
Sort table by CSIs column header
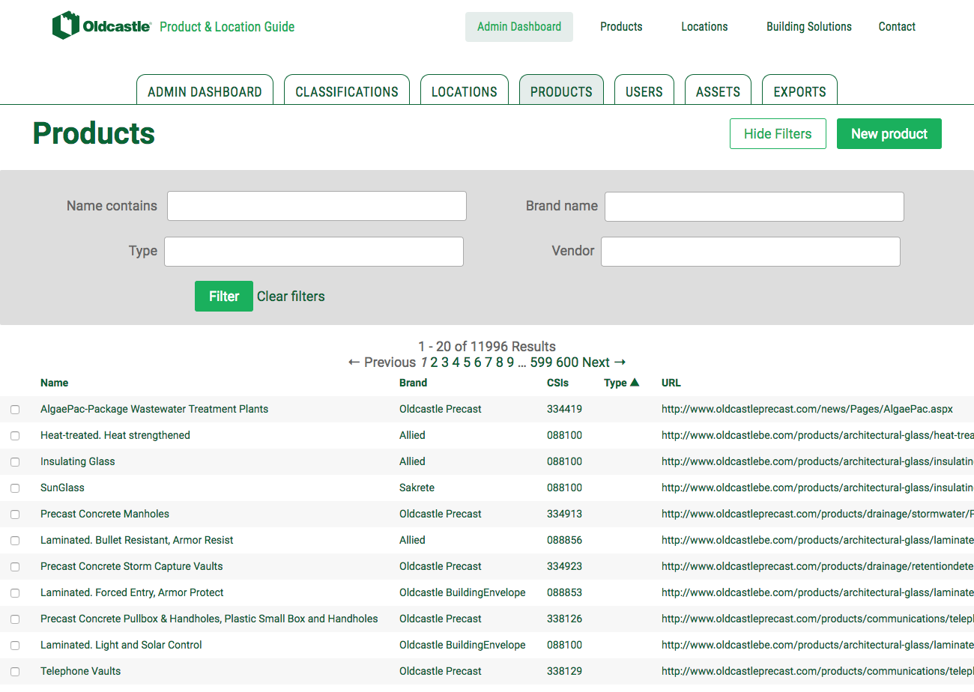point(557,383)
